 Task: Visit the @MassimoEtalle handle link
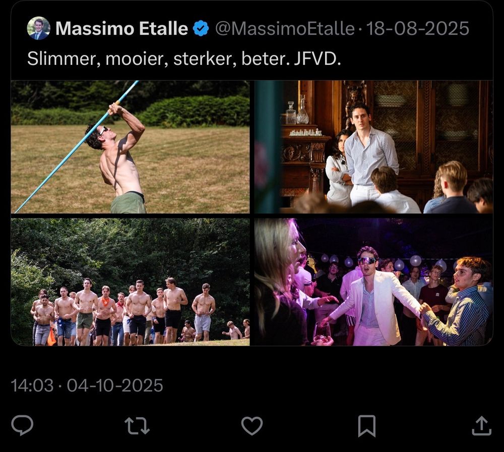[285, 29]
